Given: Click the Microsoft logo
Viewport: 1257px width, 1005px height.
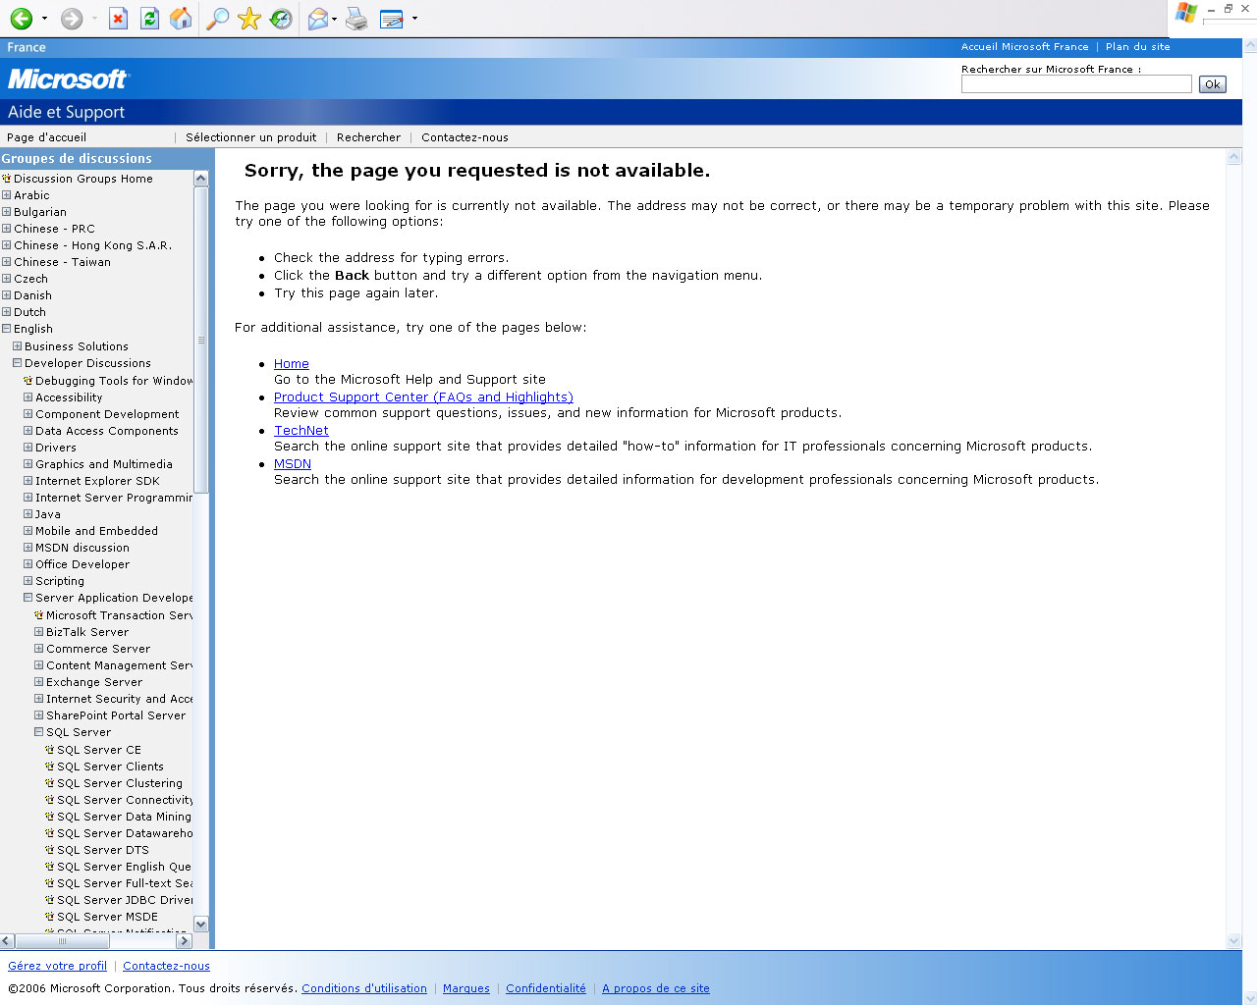Looking at the screenshot, I should (x=68, y=79).
